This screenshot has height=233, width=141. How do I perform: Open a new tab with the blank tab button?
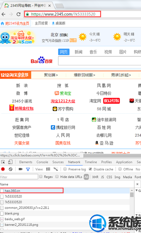point(59,6)
